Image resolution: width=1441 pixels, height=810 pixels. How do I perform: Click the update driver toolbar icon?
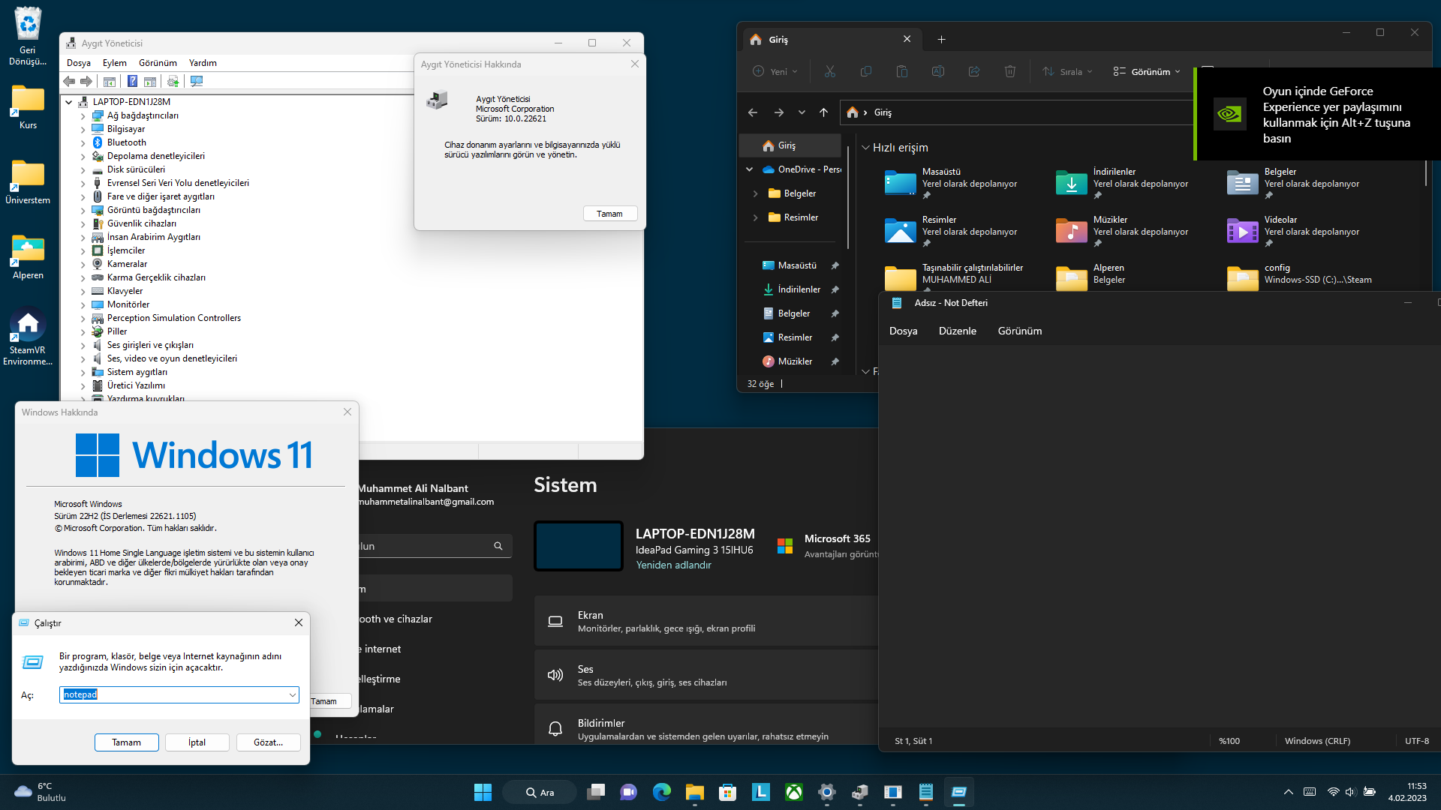coord(173,81)
